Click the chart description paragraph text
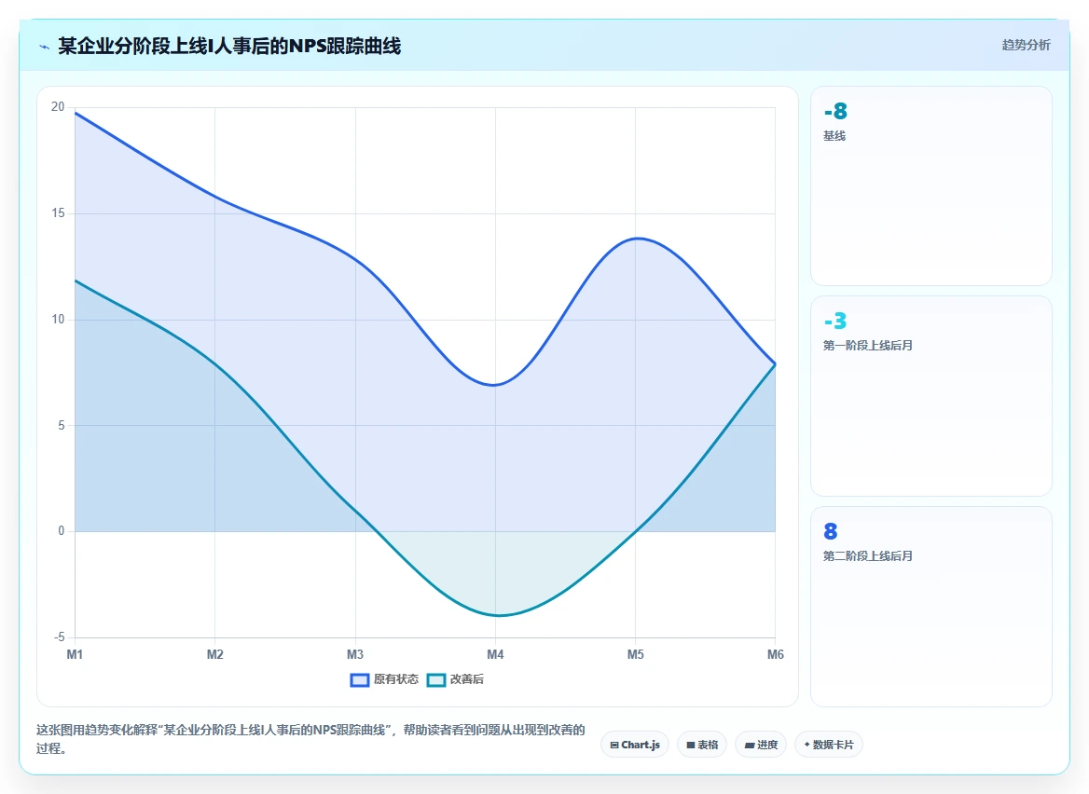This screenshot has height=794, width=1089. click(310, 739)
